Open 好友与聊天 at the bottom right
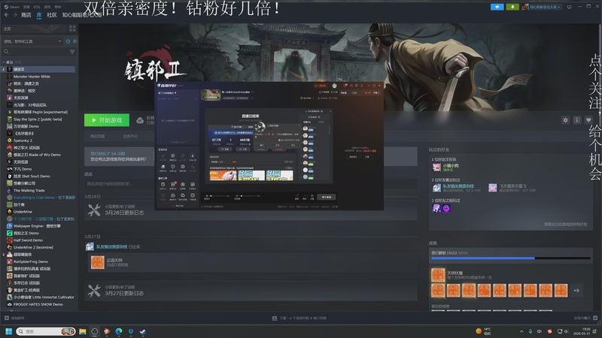Screen dimensions: 602x338 [x=585, y=318]
